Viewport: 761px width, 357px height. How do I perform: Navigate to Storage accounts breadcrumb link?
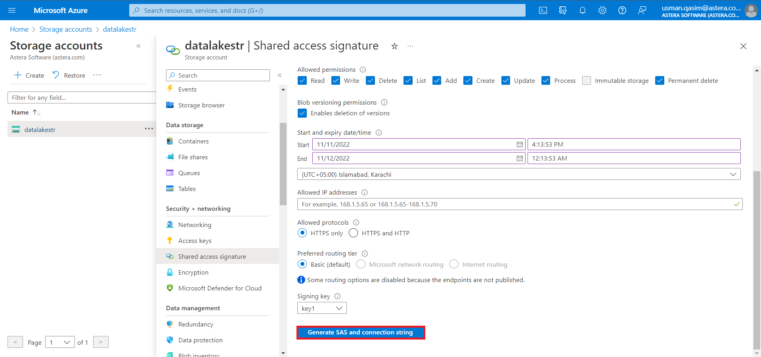[65, 29]
